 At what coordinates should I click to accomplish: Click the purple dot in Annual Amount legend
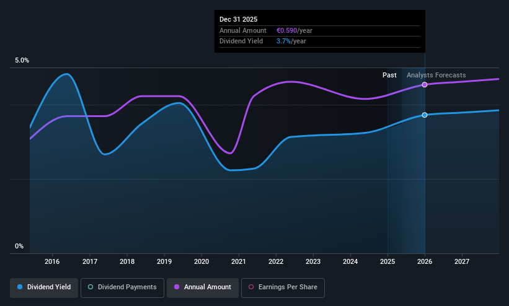[x=177, y=287]
